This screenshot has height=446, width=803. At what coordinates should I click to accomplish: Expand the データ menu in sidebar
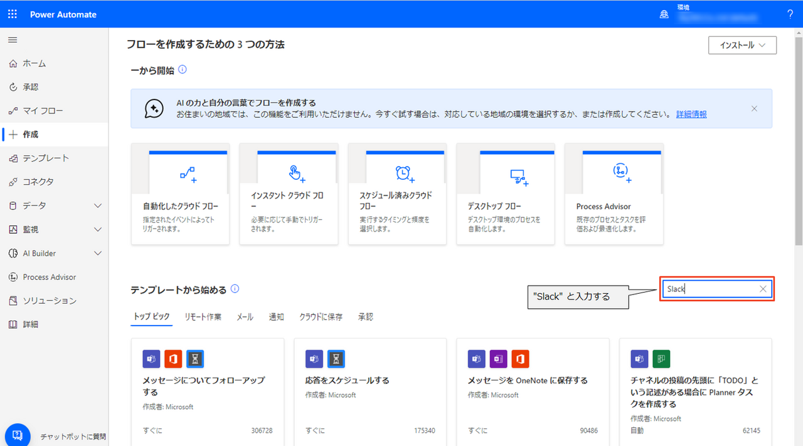pyautogui.click(x=97, y=205)
